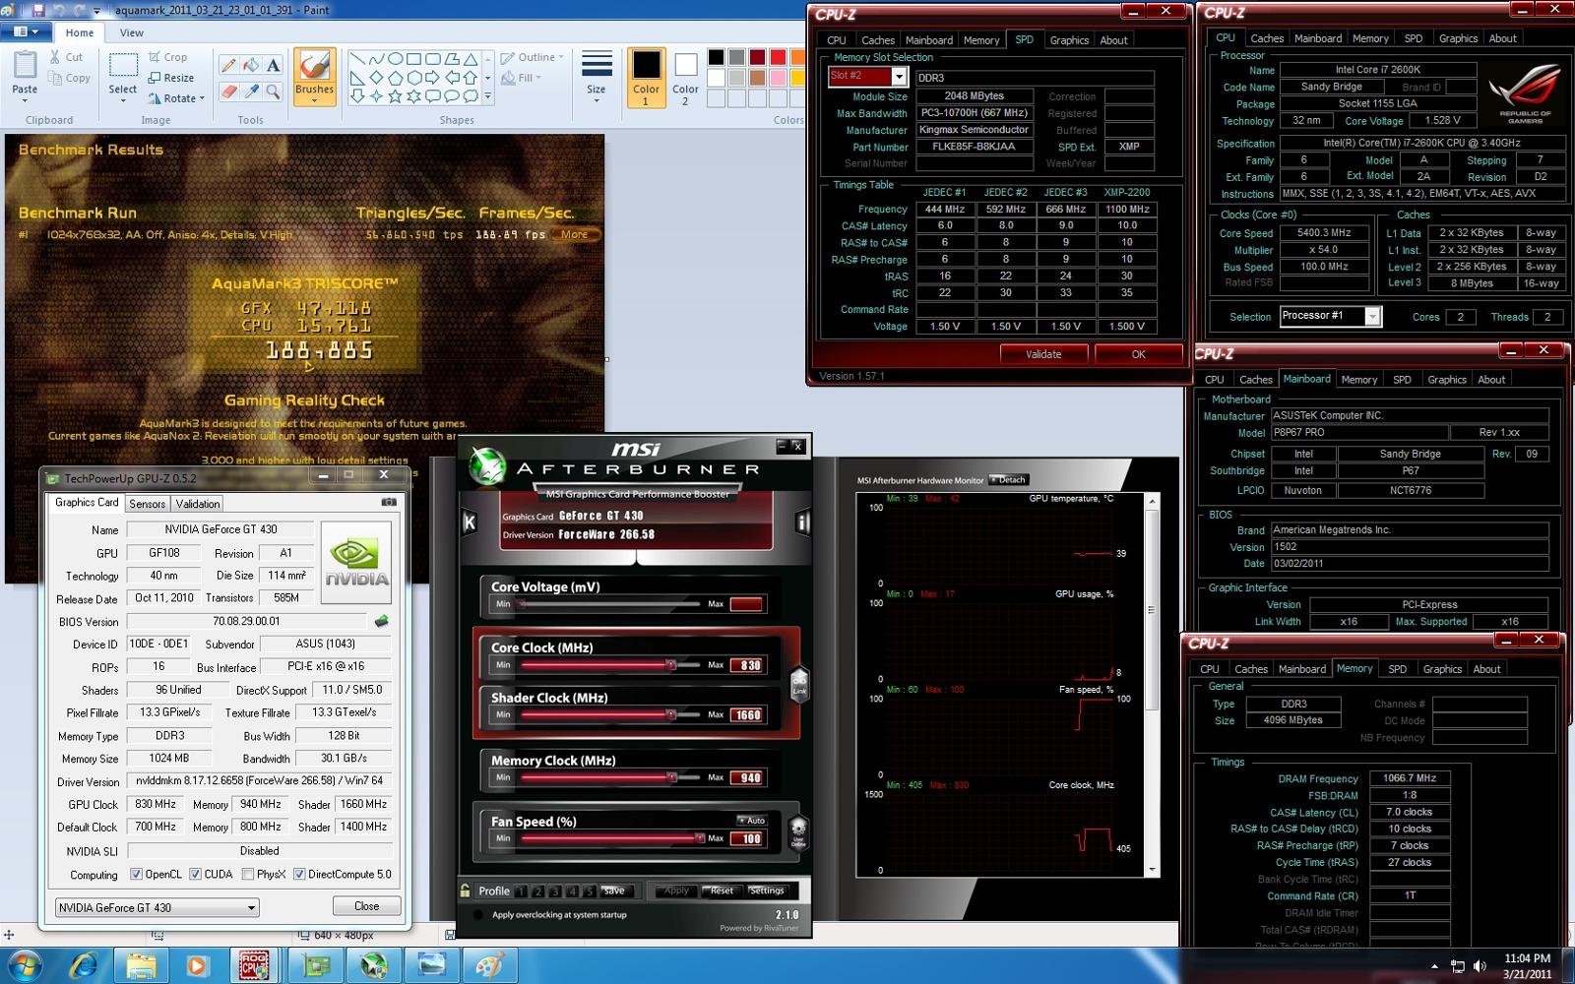Viewport: 1575px width, 984px height.
Task: Switch to GPU-Z Validation tab
Action: [x=198, y=504]
